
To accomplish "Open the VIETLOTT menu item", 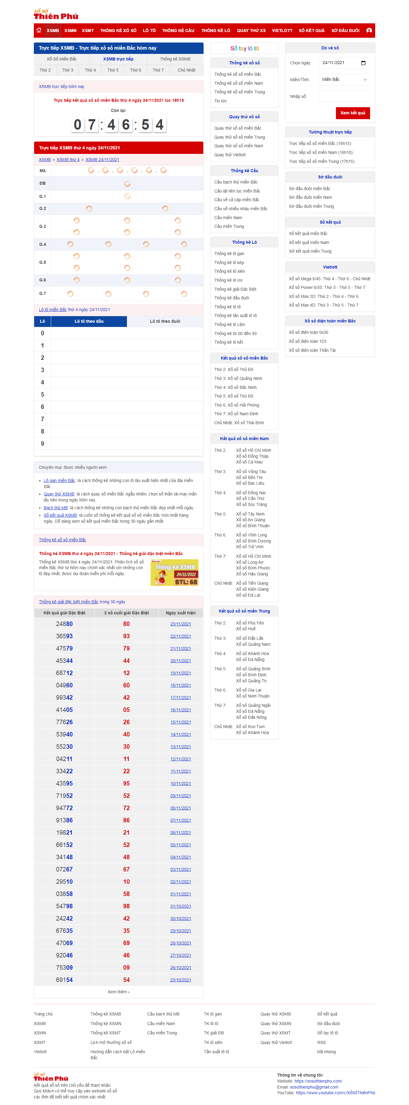I will pyautogui.click(x=282, y=31).
